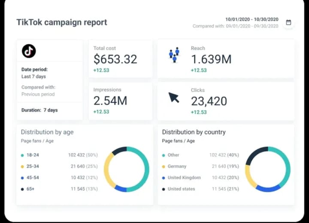Click the 18-24 teal legend dot
Image resolution: width=309 pixels, height=223 pixels.
[x=22, y=155]
